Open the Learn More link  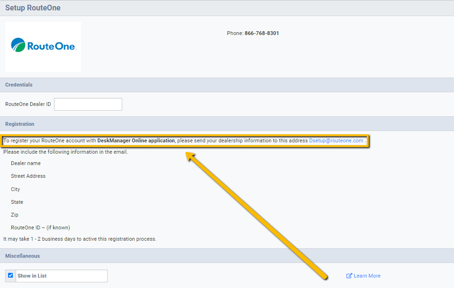coord(366,275)
